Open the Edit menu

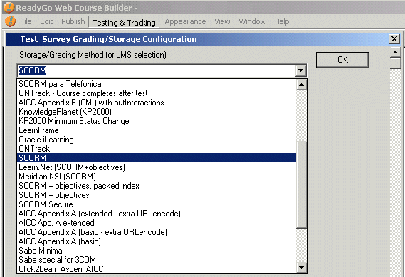(x=46, y=21)
